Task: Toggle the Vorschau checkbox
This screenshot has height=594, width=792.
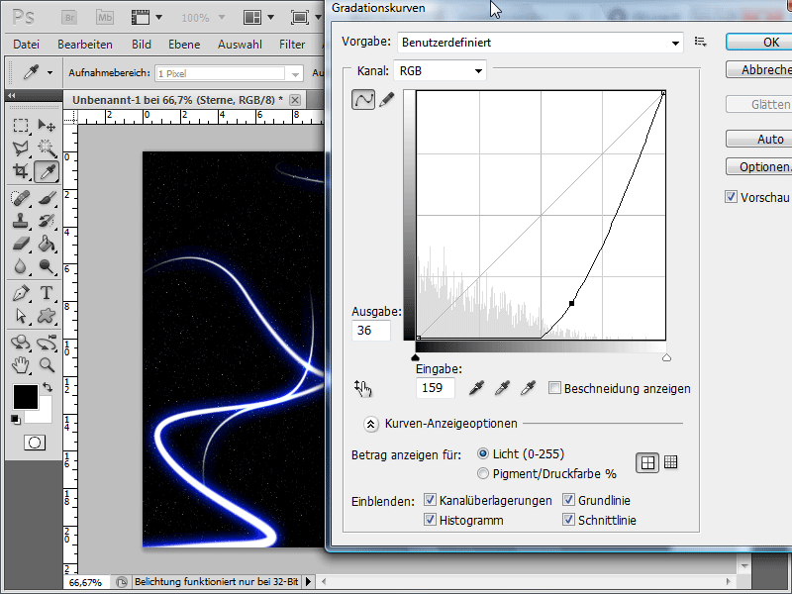Action: (731, 197)
